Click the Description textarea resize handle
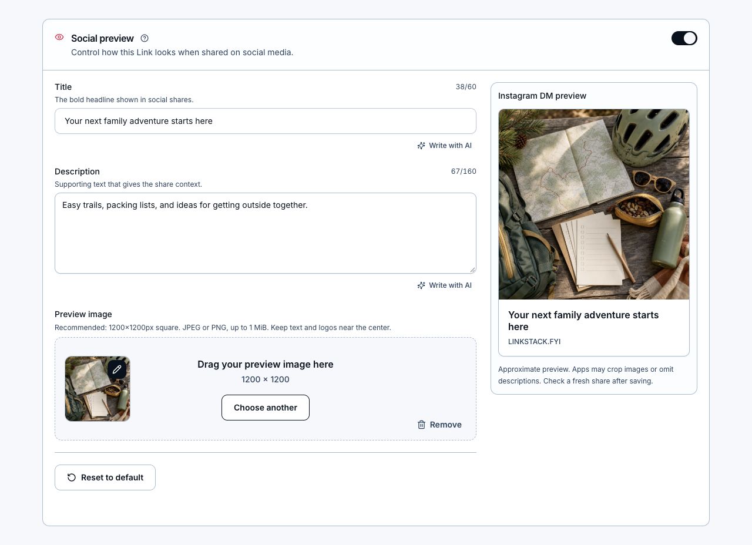 pyautogui.click(x=472, y=270)
